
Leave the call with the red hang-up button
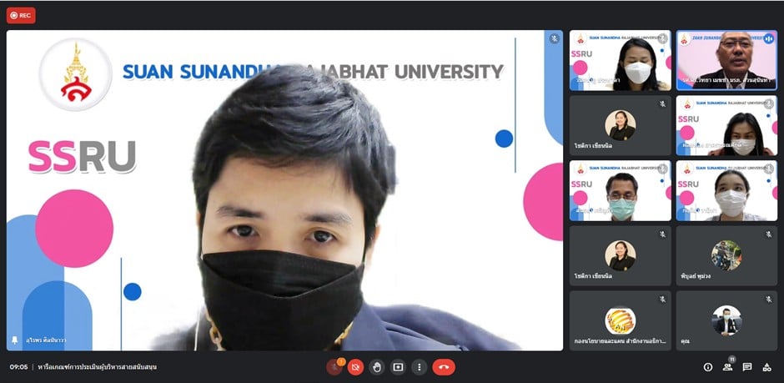tap(443, 367)
